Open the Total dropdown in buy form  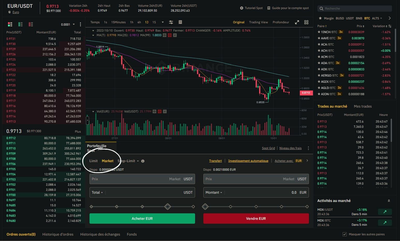click(97, 192)
